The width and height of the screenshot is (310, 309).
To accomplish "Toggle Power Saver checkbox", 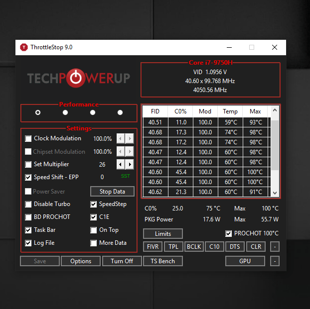I will (x=28, y=192).
